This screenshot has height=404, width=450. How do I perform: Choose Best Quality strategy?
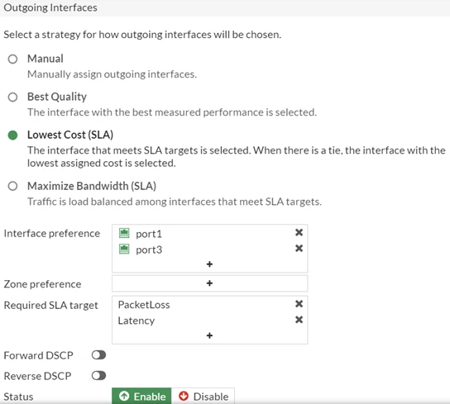[12, 97]
